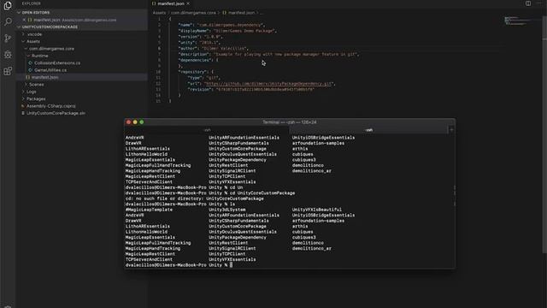547x308 pixels.
Task: Expand the .vscode folder
Action: tap(23, 34)
